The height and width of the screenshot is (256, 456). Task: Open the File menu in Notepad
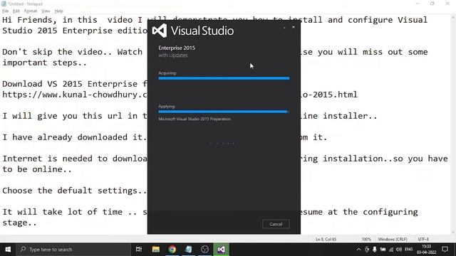(5, 11)
